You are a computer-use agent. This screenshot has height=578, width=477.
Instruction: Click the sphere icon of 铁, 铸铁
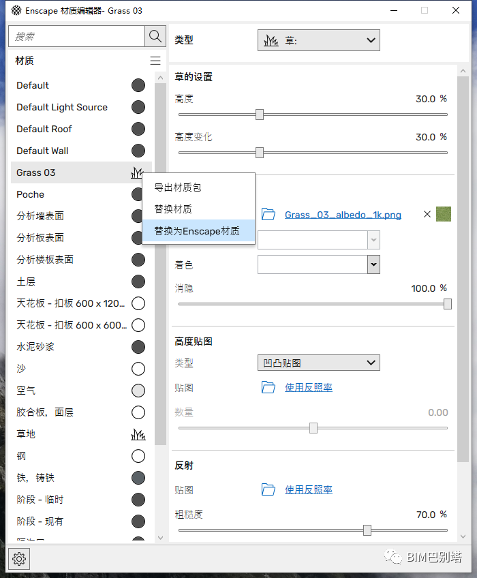(x=138, y=478)
